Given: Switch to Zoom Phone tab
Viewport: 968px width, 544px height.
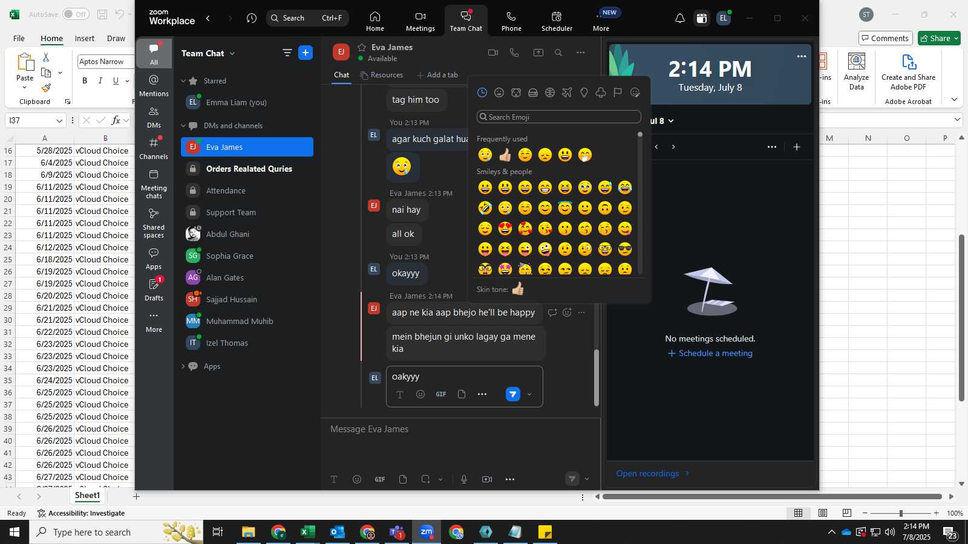Looking at the screenshot, I should coord(511,21).
